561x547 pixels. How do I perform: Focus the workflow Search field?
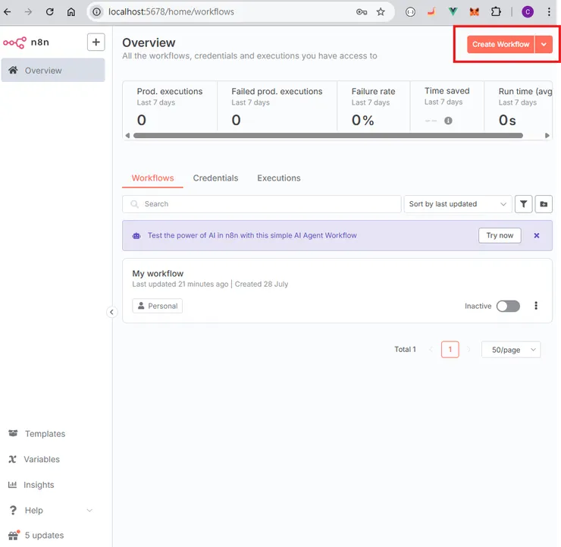click(262, 204)
